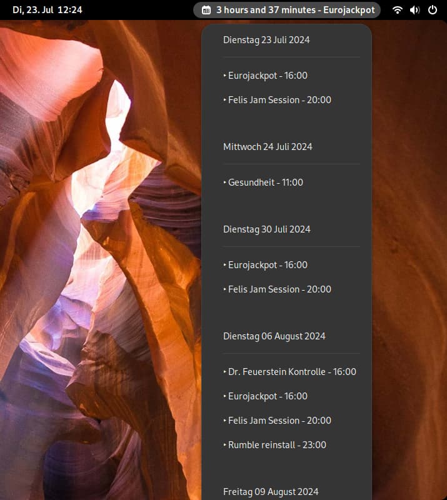Select Felis Jam Session - 20:00 under 23 Juli

[x=277, y=100]
